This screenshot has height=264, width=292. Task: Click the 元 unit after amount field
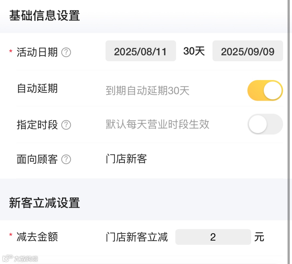coord(259,237)
